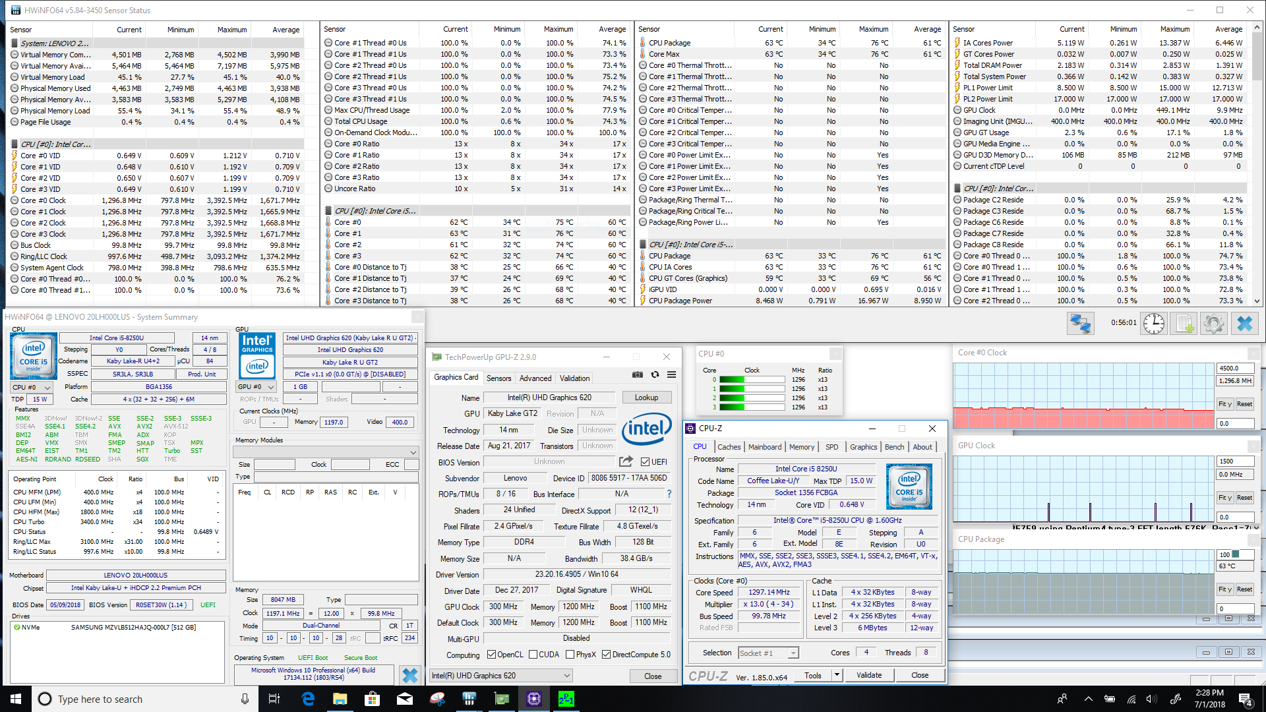
Task: Open the CPU-Z Mainboard tab
Action: (764, 447)
